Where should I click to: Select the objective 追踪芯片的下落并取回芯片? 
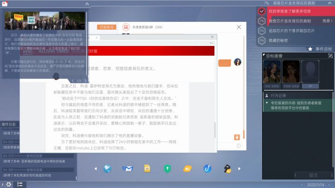tap(291, 31)
